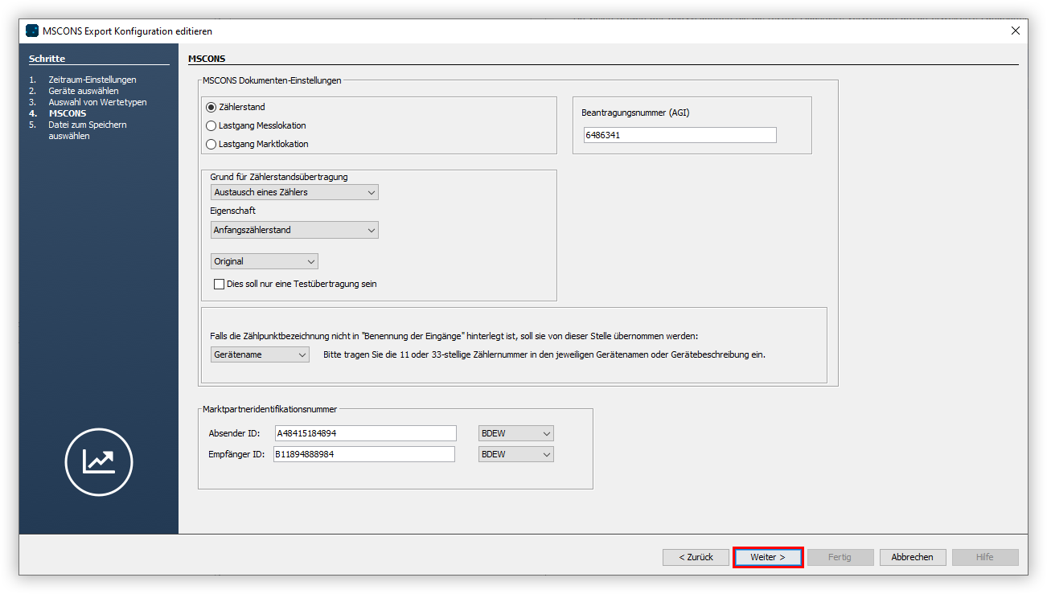
Task: Click the chart graph icon in sidebar
Action: click(98, 462)
